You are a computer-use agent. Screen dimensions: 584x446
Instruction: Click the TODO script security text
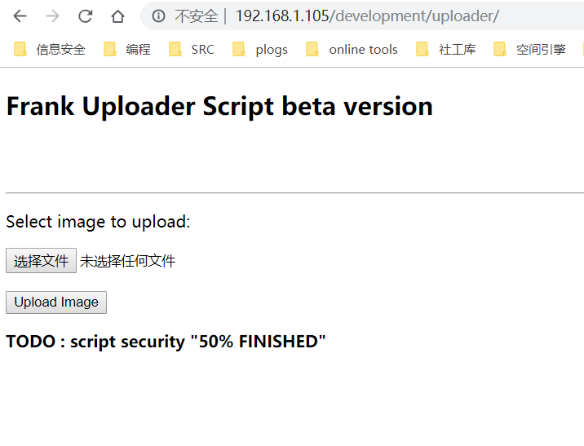[x=166, y=342]
